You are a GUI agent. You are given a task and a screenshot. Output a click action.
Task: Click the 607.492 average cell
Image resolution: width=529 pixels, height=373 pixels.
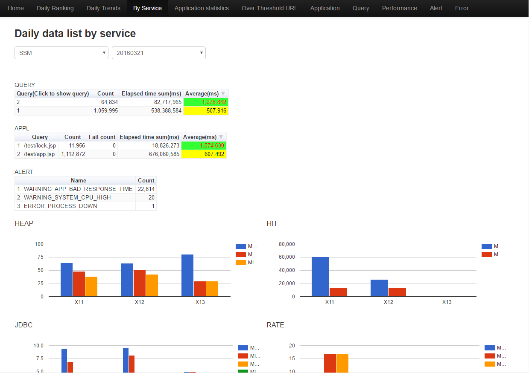(204, 154)
